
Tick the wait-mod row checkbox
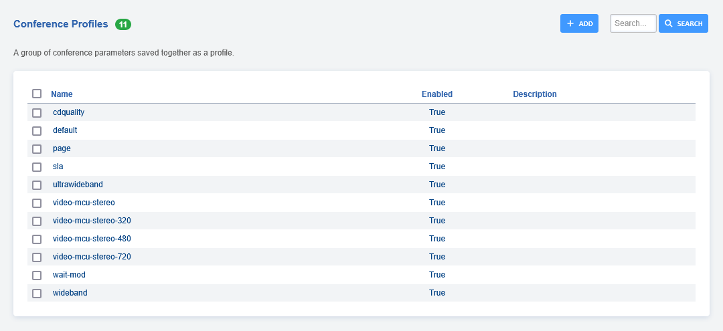point(37,275)
